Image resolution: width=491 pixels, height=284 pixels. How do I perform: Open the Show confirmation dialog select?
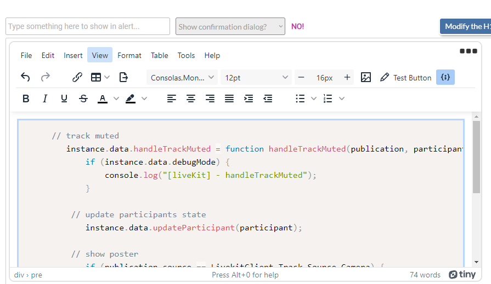(x=230, y=26)
